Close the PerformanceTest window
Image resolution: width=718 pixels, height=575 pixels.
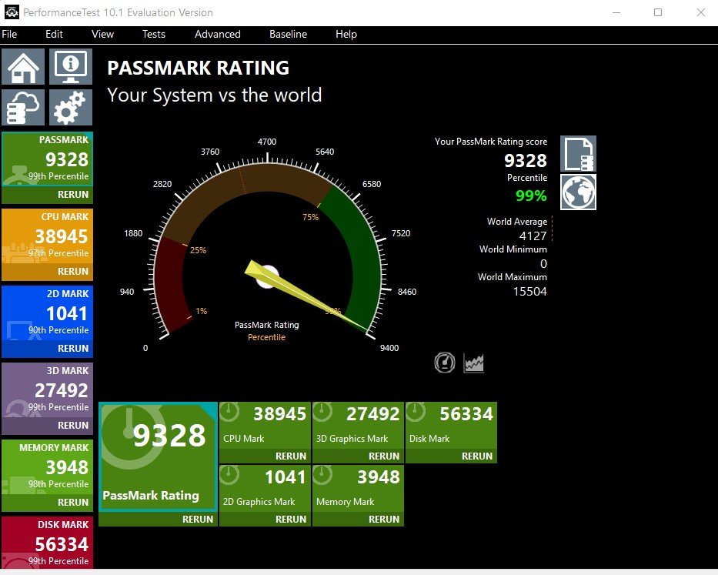point(700,12)
